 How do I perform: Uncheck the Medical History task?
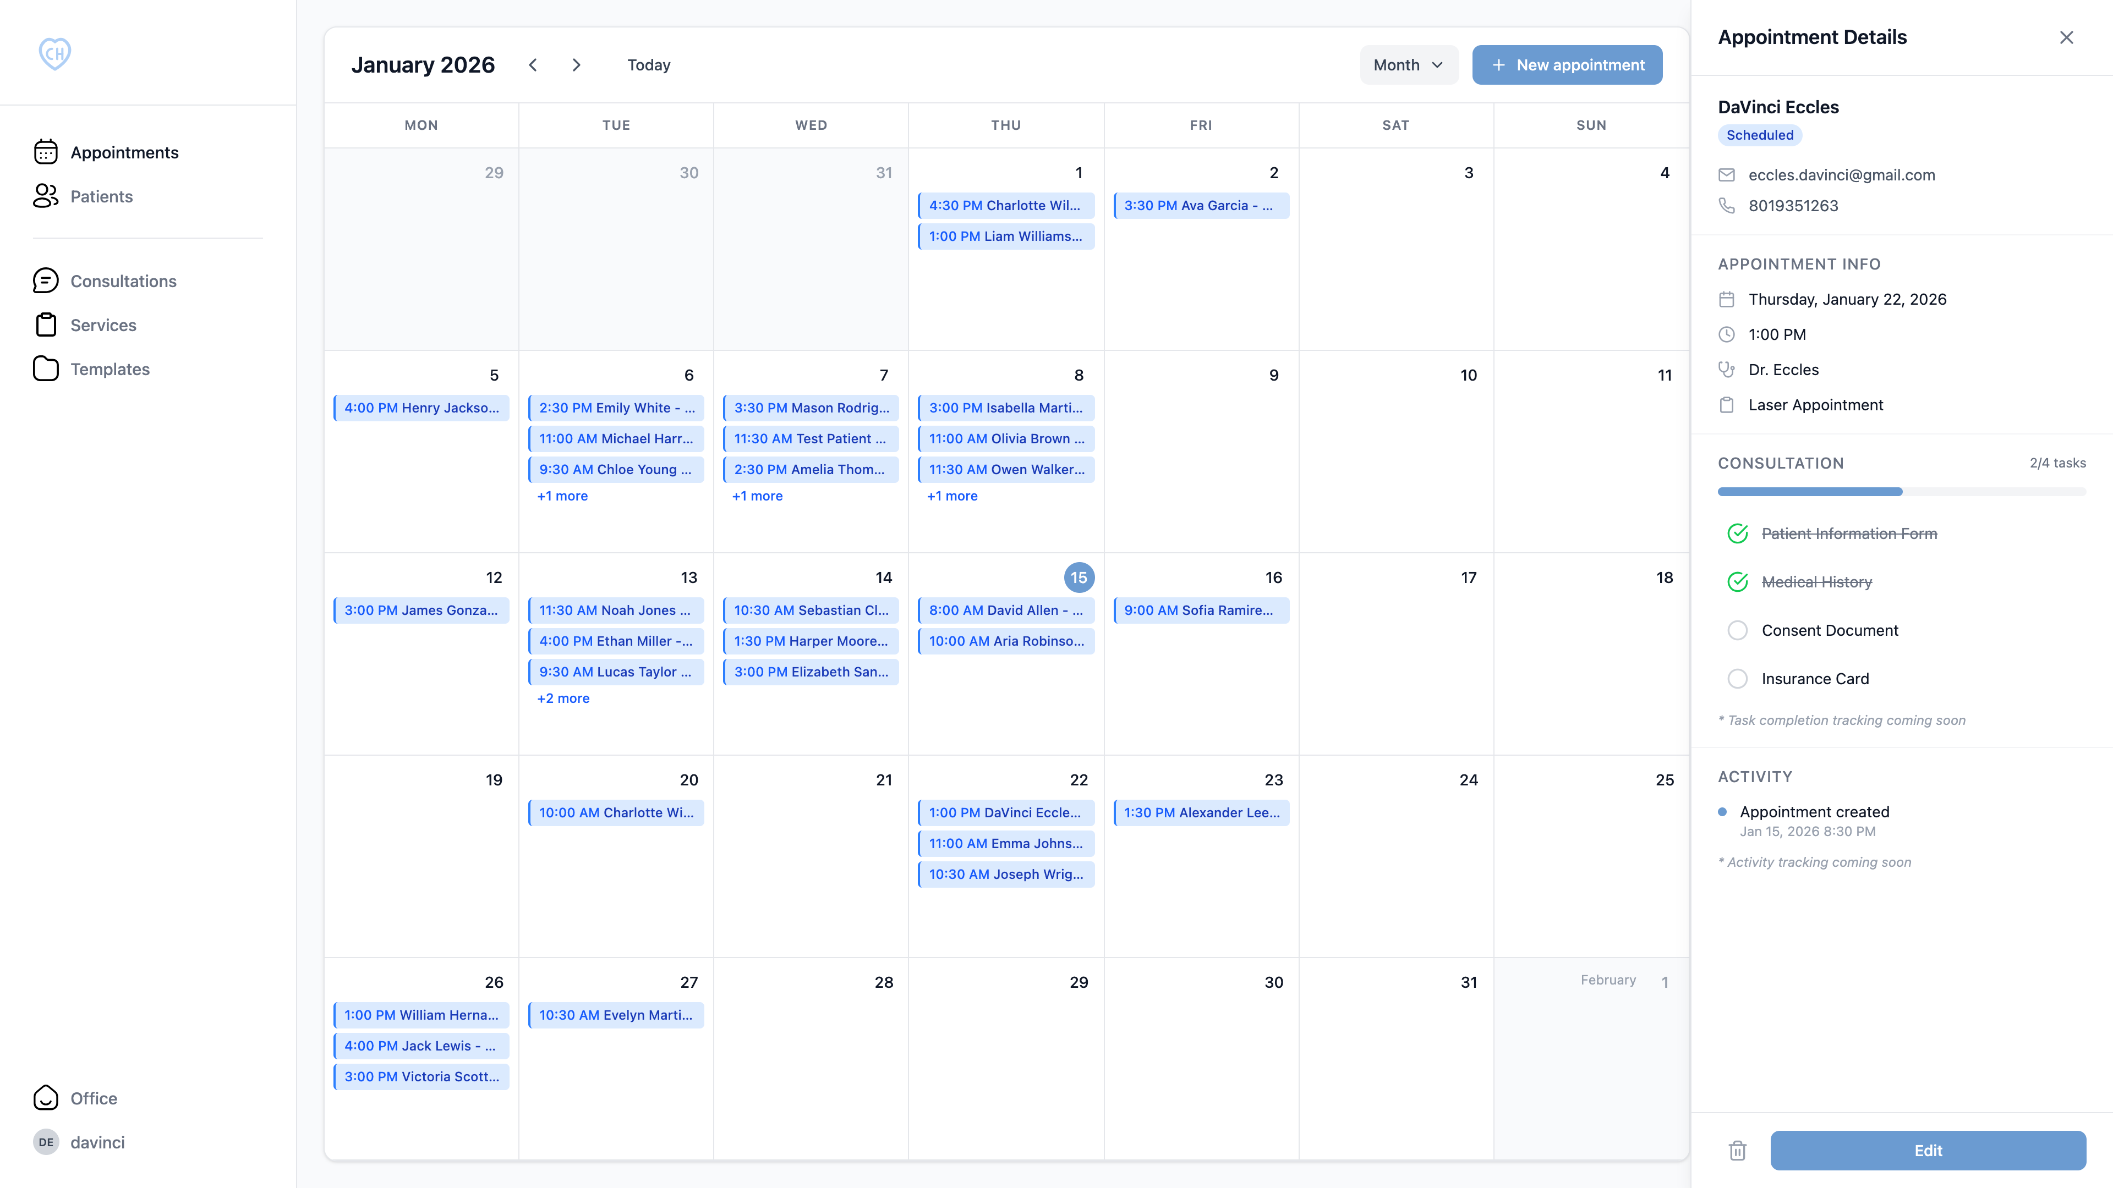point(1737,581)
